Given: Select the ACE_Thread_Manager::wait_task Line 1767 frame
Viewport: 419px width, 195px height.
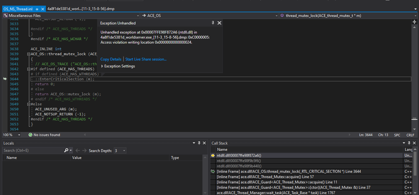Looking at the screenshot, I should 310,192.
